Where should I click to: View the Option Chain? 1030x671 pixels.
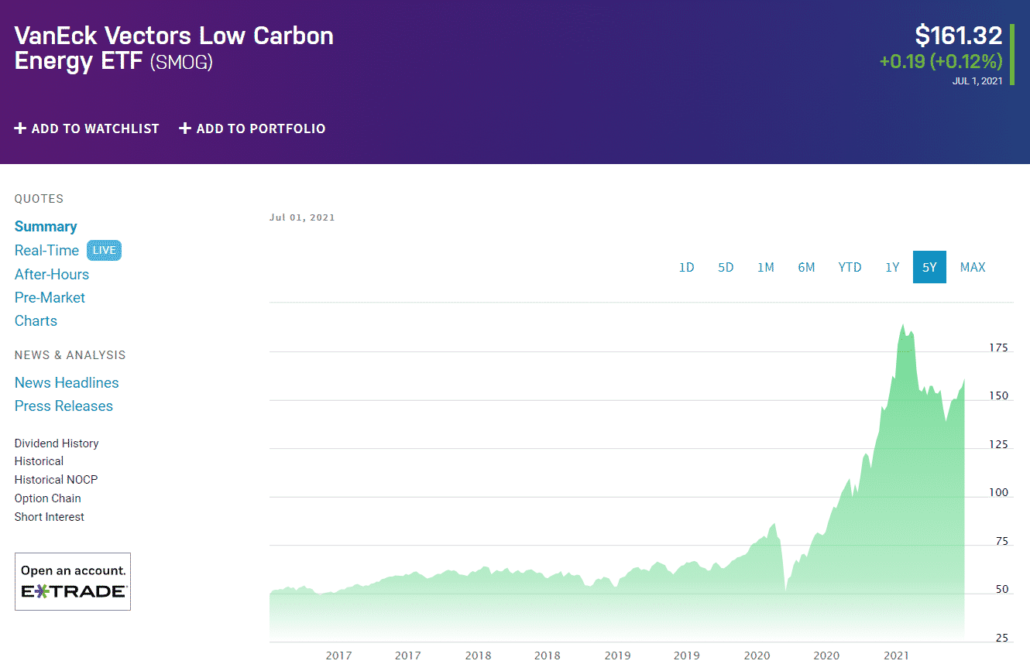pyautogui.click(x=47, y=498)
